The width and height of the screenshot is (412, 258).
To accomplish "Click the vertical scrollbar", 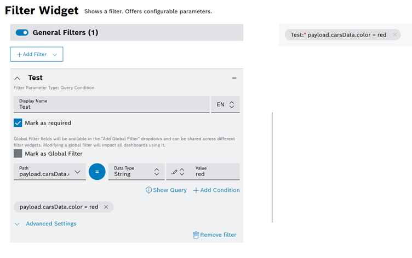I will tap(272, 167).
